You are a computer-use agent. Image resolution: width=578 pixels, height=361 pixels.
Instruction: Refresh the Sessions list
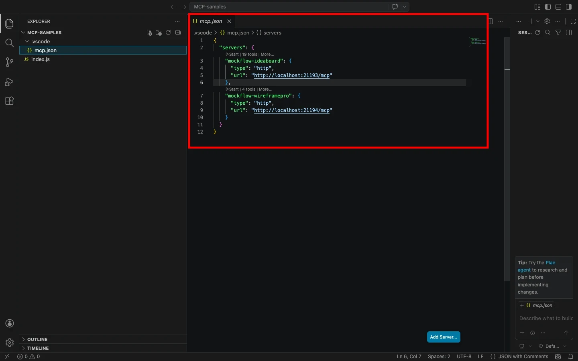point(537,32)
